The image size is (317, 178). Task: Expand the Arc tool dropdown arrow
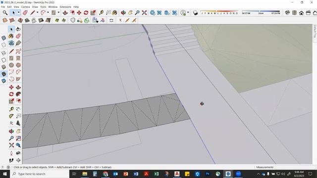click(x=48, y=13)
